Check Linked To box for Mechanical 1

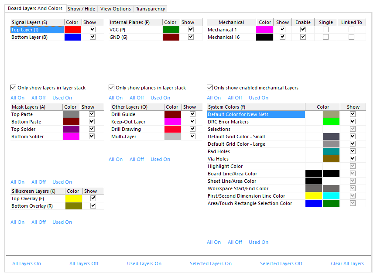pyautogui.click(x=352, y=30)
